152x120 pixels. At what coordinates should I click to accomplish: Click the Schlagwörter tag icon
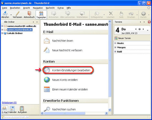click(97, 14)
